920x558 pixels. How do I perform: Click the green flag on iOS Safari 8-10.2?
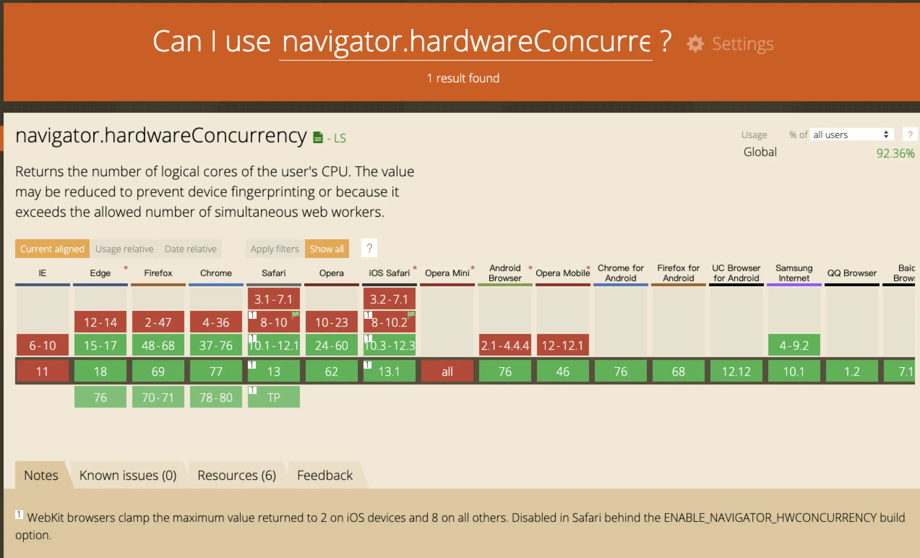pos(412,315)
